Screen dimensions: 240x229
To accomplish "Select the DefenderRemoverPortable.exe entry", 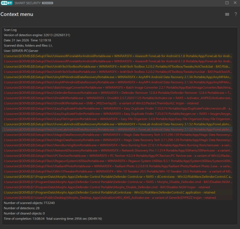I will click(x=118, y=93).
